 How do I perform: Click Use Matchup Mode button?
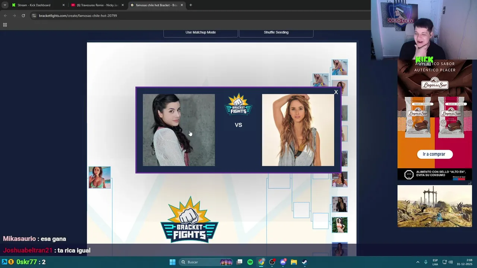coord(200,32)
